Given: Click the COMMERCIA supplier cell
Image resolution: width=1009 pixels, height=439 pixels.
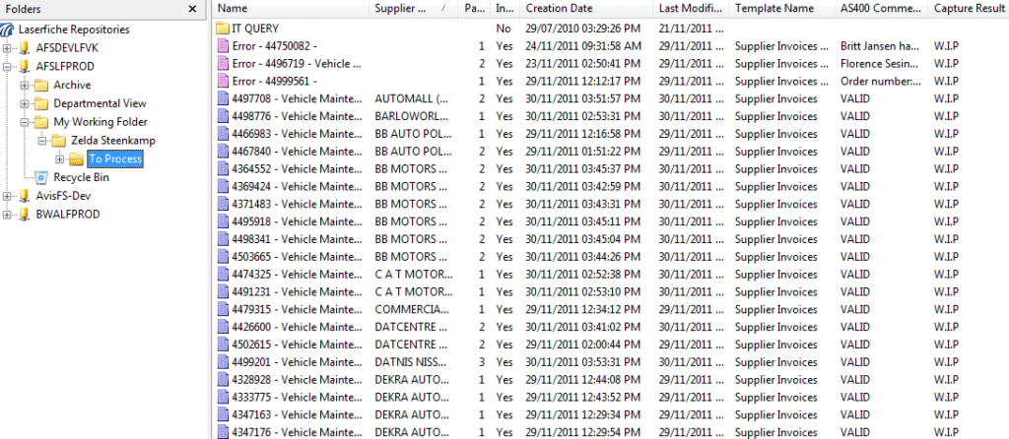Looking at the screenshot, I should pyautogui.click(x=412, y=309).
